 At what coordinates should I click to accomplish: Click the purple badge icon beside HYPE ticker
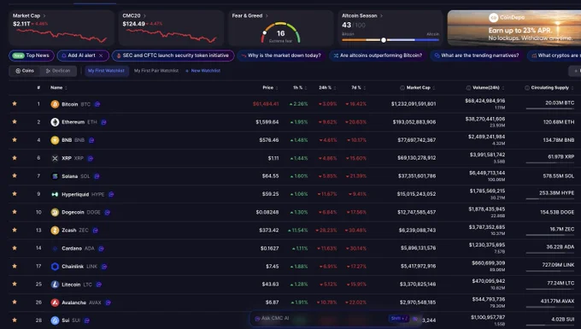111,194
